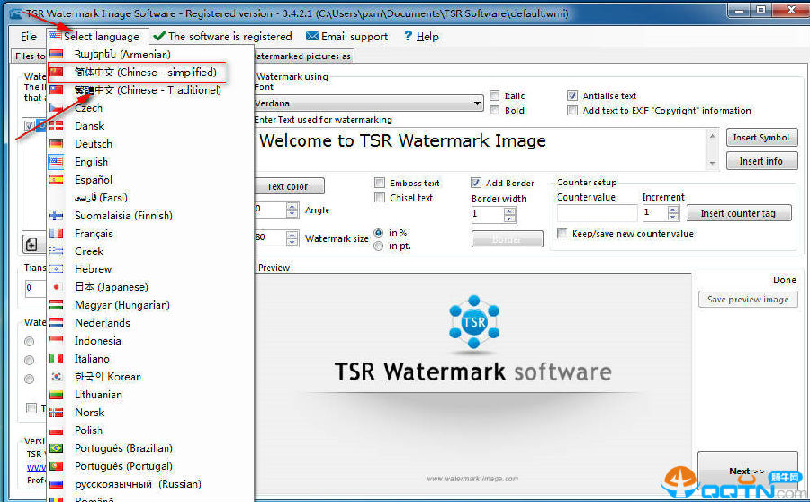
Task: Click the Korean flag icon
Action: click(x=56, y=377)
